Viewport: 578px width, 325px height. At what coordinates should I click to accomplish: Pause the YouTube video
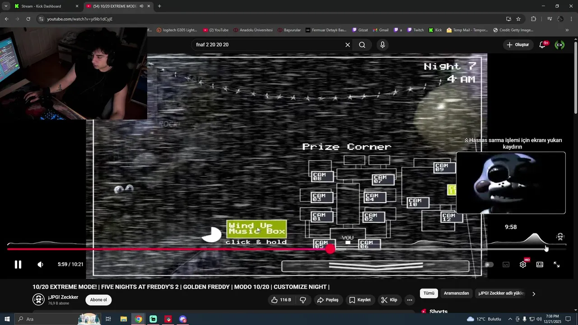click(x=18, y=265)
